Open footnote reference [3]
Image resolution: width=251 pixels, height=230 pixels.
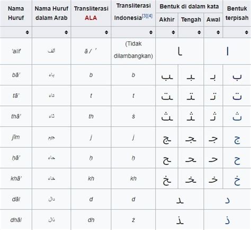(145, 16)
